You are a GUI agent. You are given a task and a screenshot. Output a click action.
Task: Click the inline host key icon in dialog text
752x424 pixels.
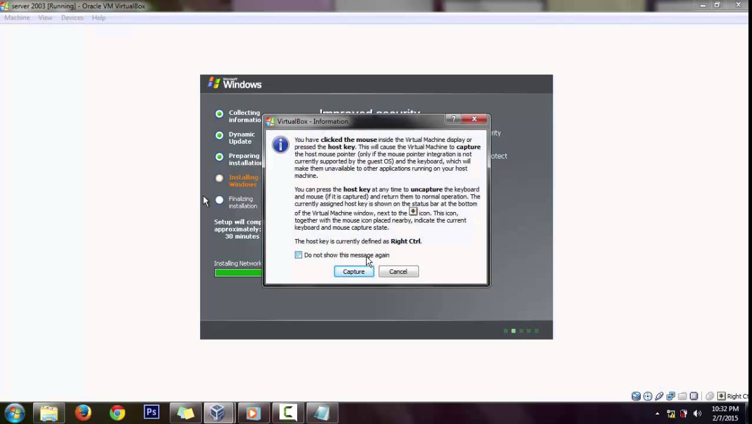[x=413, y=211]
